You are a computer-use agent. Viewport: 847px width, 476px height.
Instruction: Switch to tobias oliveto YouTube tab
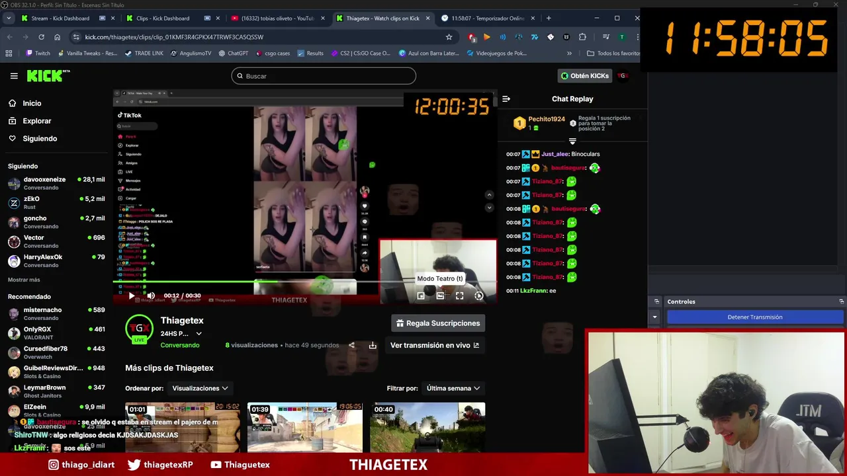277,18
